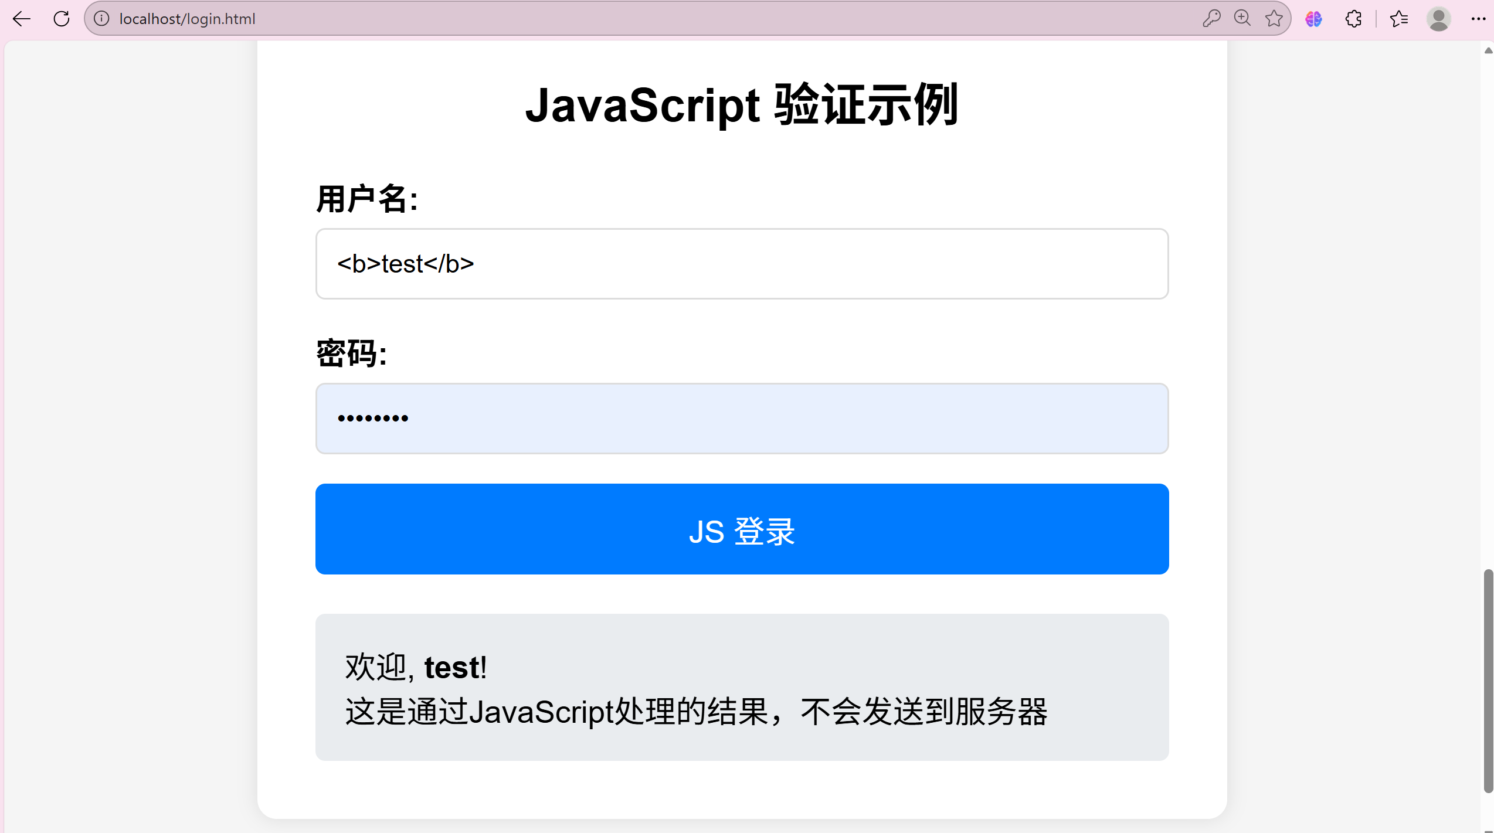The height and width of the screenshot is (833, 1494).
Task: Click the 用户名 label text
Action: click(x=367, y=199)
